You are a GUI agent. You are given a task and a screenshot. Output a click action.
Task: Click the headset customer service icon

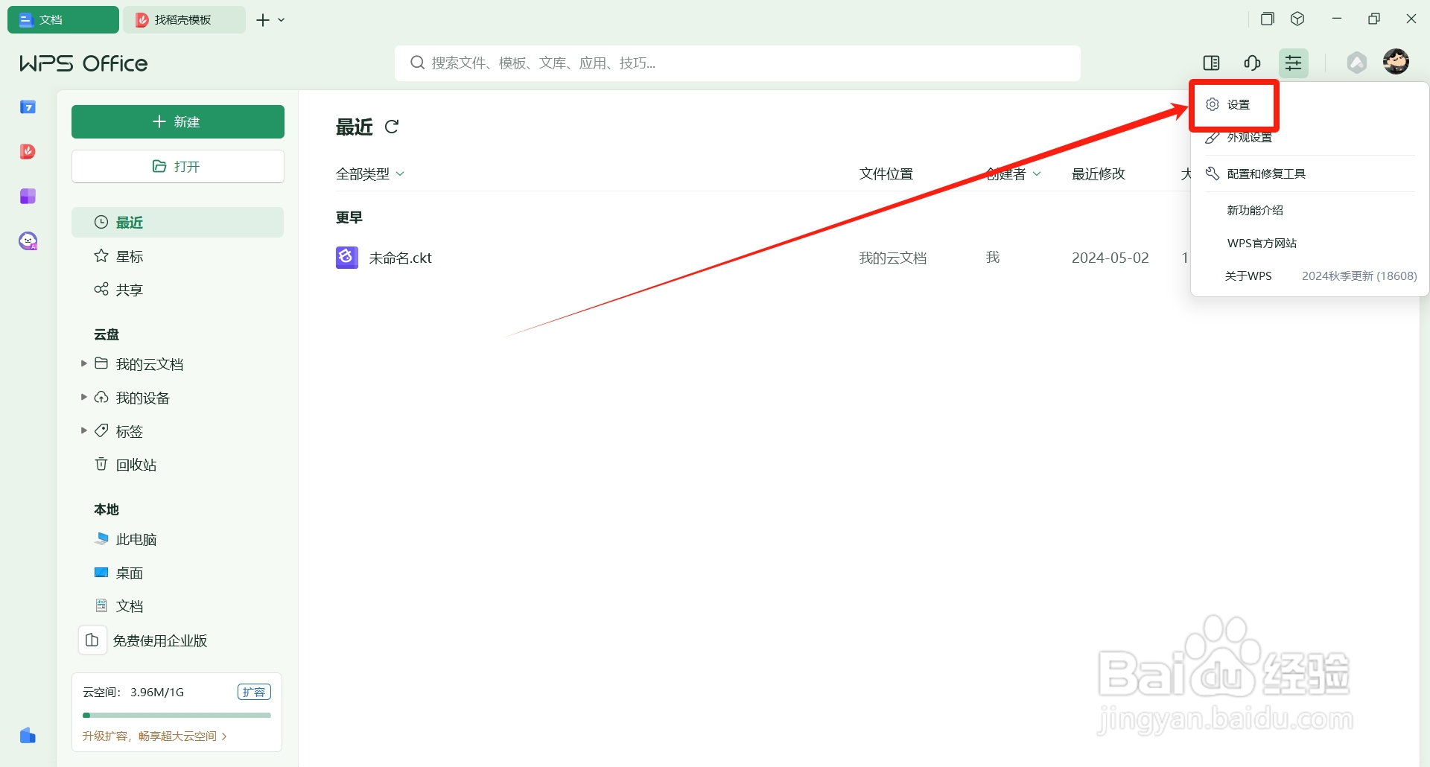[1252, 63]
